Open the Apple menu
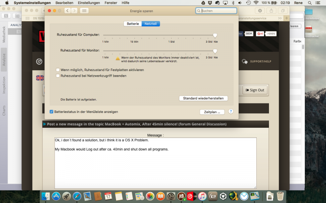The image size is (326, 203). pos(7,3)
